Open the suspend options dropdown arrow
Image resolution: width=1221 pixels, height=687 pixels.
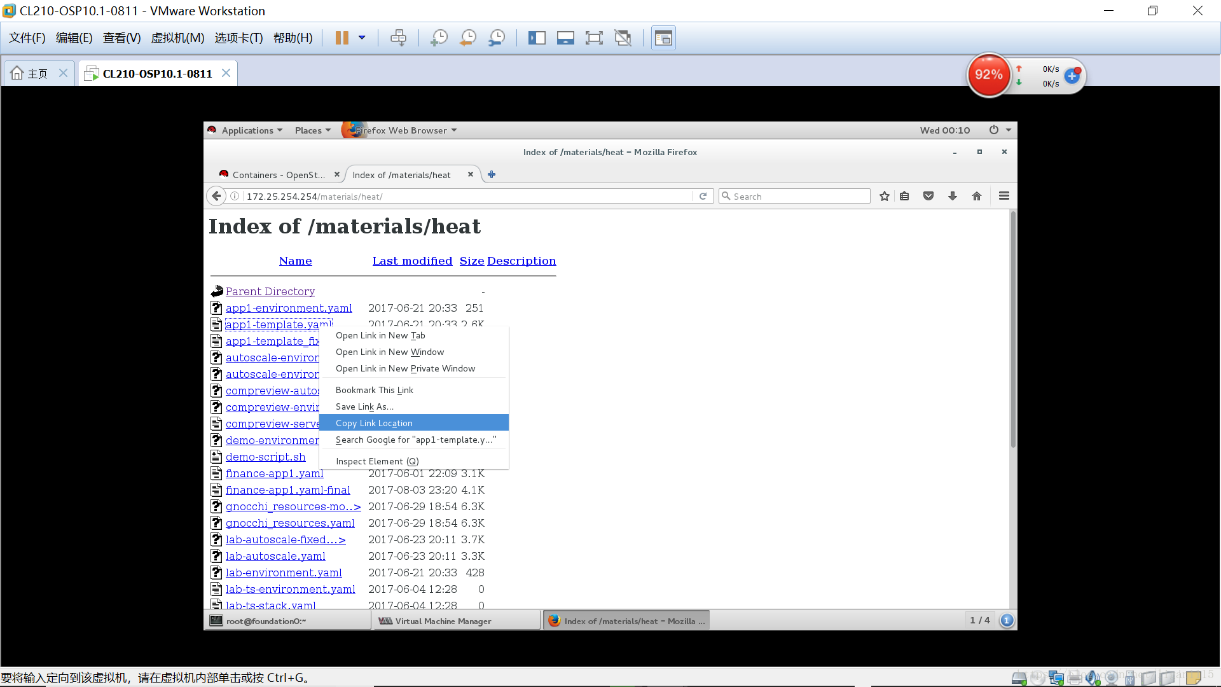[x=362, y=38]
